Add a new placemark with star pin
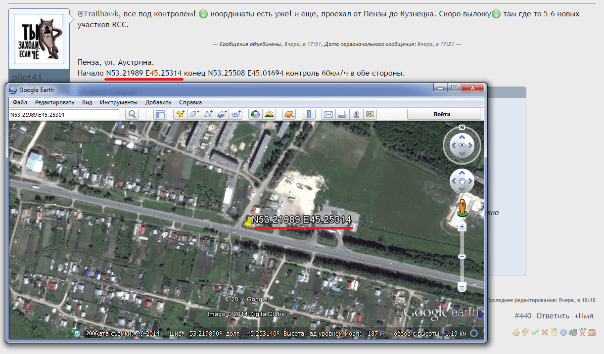The height and width of the screenshot is (354, 604). [x=181, y=114]
